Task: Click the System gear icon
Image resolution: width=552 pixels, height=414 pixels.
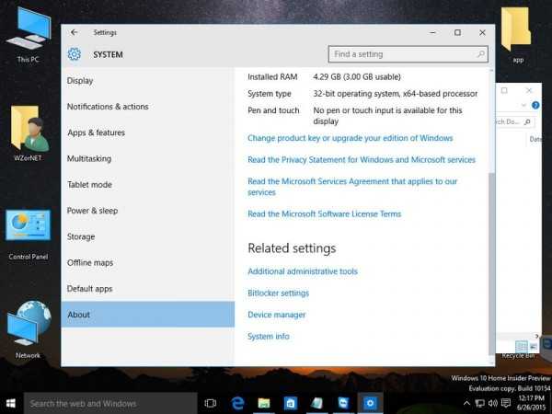Action: pyautogui.click(x=74, y=54)
